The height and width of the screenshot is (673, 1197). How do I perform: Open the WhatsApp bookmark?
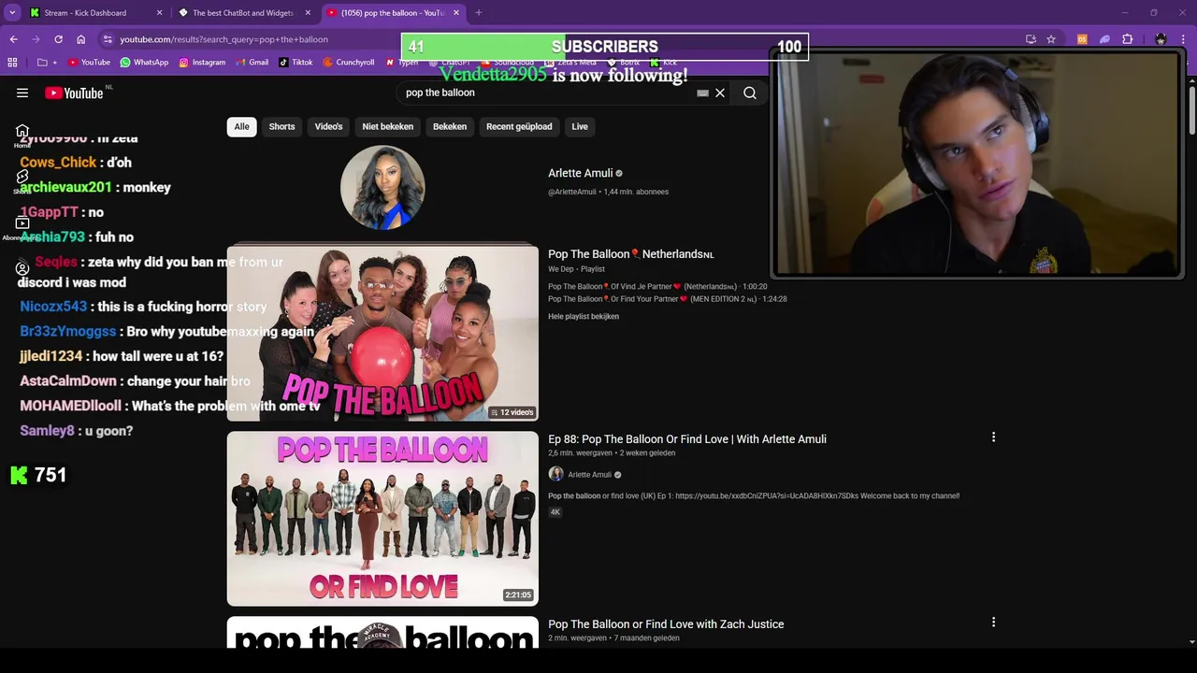pyautogui.click(x=144, y=63)
